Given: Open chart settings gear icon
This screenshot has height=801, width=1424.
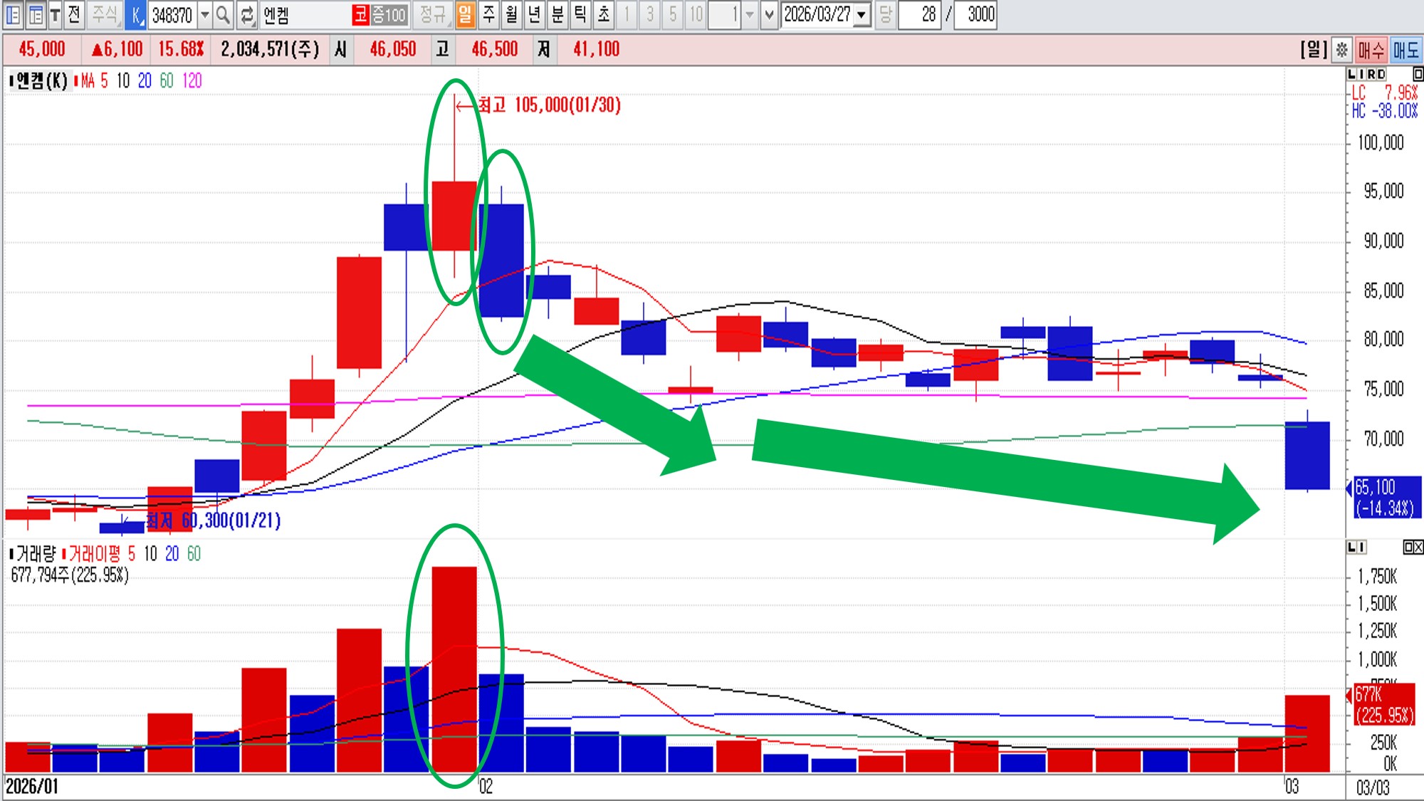Looking at the screenshot, I should click(1341, 50).
